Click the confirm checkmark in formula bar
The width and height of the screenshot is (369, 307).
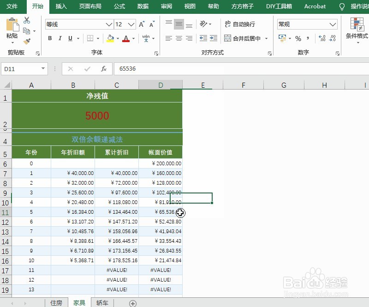[x=87, y=69]
